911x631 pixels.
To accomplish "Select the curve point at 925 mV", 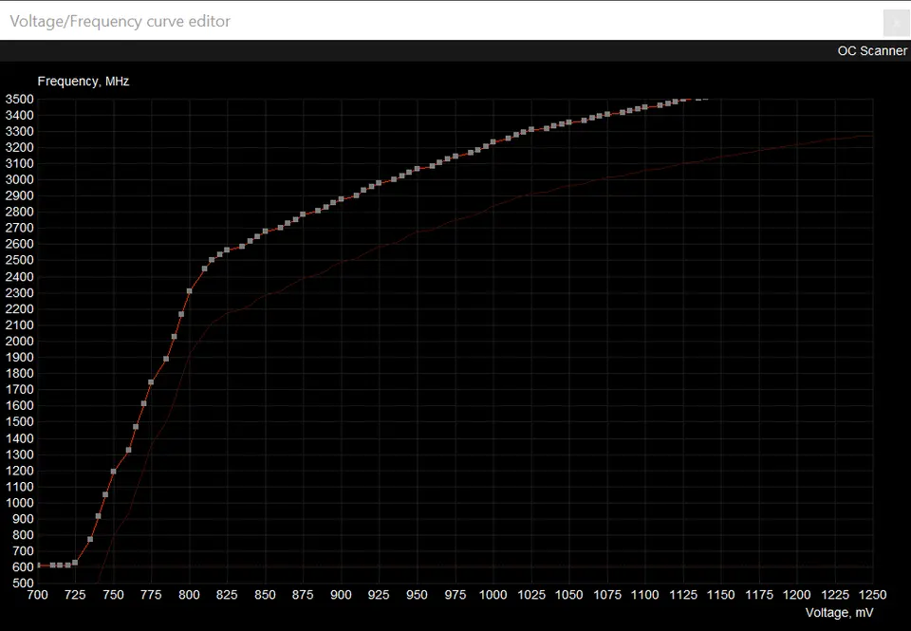I will point(379,183).
